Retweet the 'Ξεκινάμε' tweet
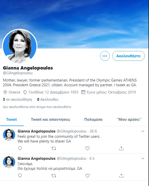 (54, 175)
